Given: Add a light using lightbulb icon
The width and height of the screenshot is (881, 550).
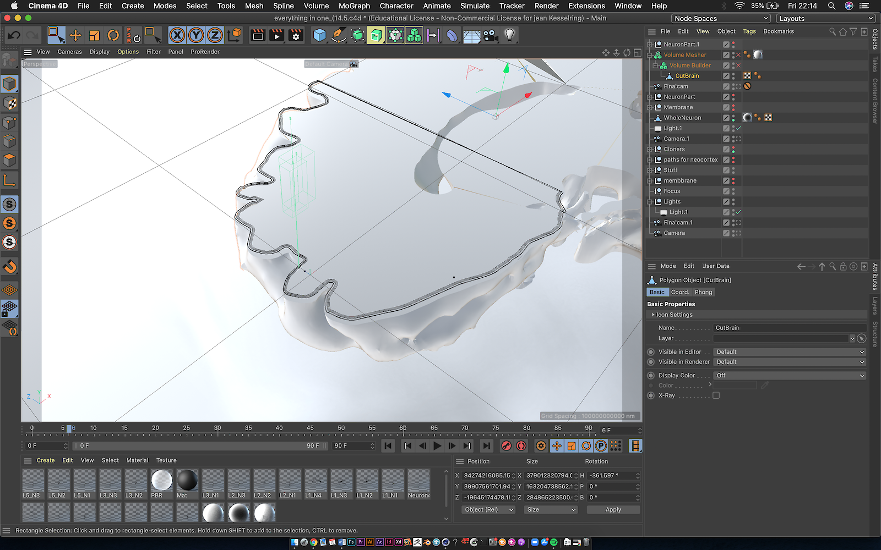Looking at the screenshot, I should point(510,36).
